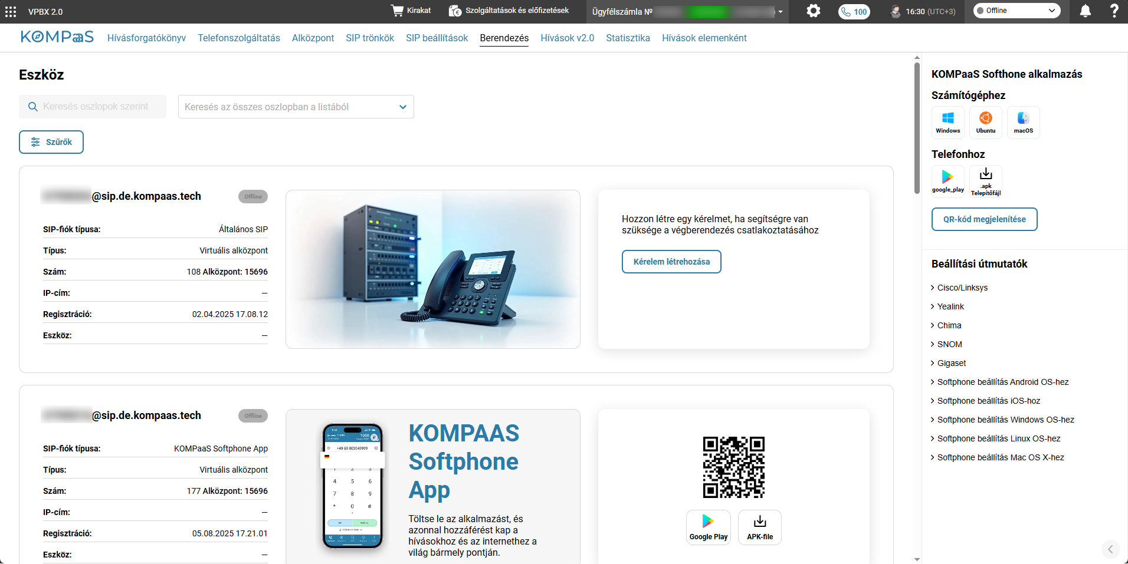Viewport: 1128px width, 564px height.
Task: Open the settings gear icon
Action: (814, 11)
